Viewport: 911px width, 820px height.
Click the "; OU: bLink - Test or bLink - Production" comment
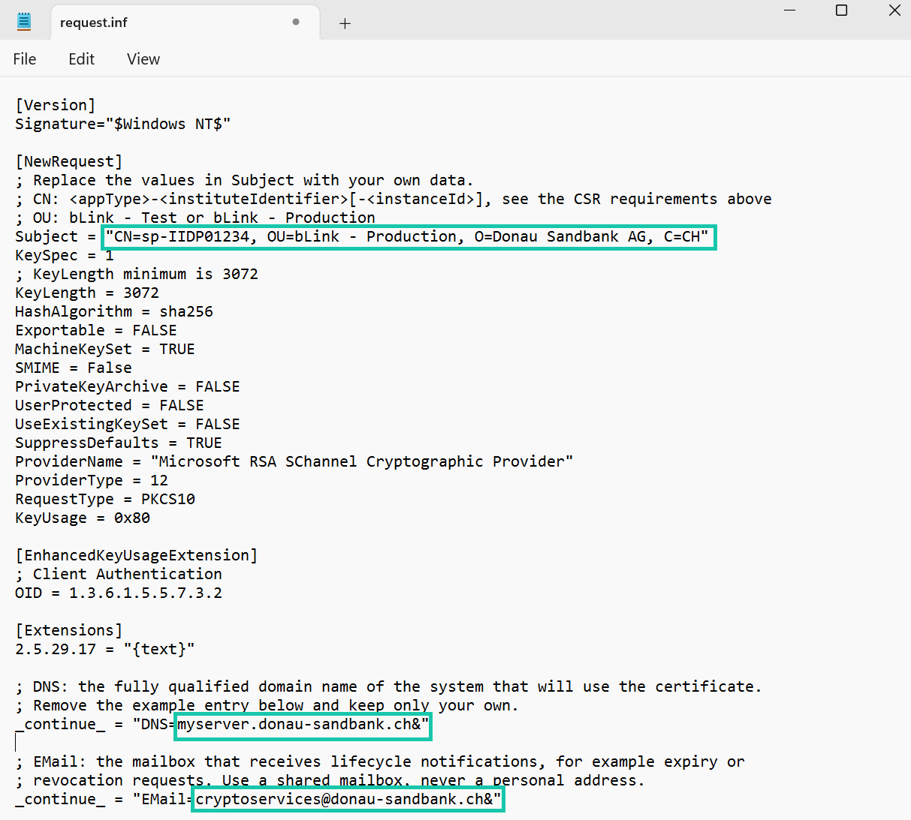click(x=195, y=218)
